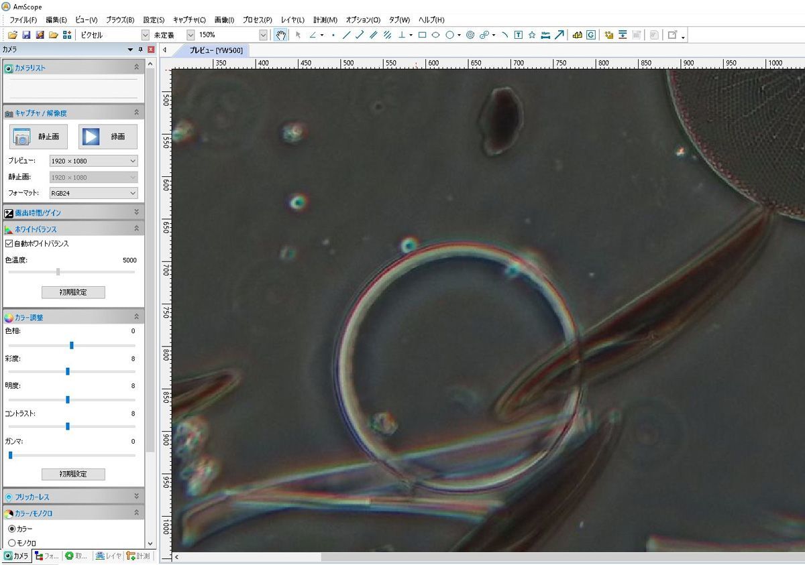The image size is (805, 565).
Task: Pick the ellipse measurement tool
Action: [x=436, y=35]
